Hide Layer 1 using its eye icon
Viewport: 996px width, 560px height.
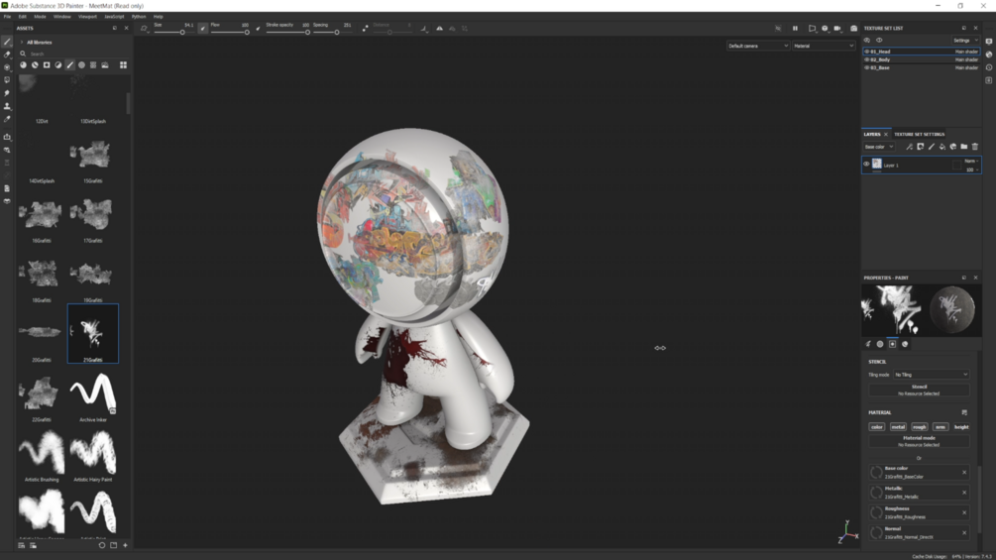point(866,165)
